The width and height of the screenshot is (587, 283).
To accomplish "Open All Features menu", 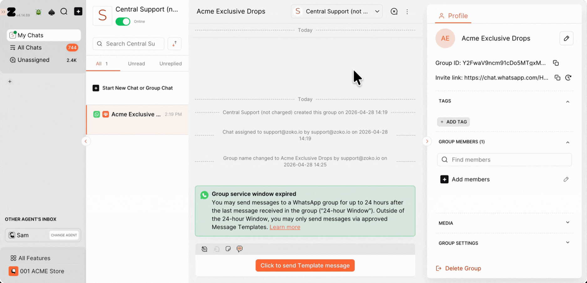I will pyautogui.click(x=30, y=258).
